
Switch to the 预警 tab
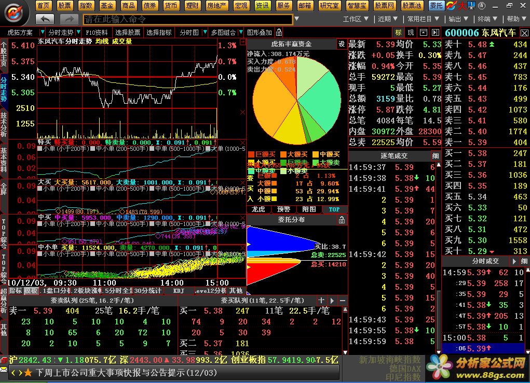coord(283,209)
